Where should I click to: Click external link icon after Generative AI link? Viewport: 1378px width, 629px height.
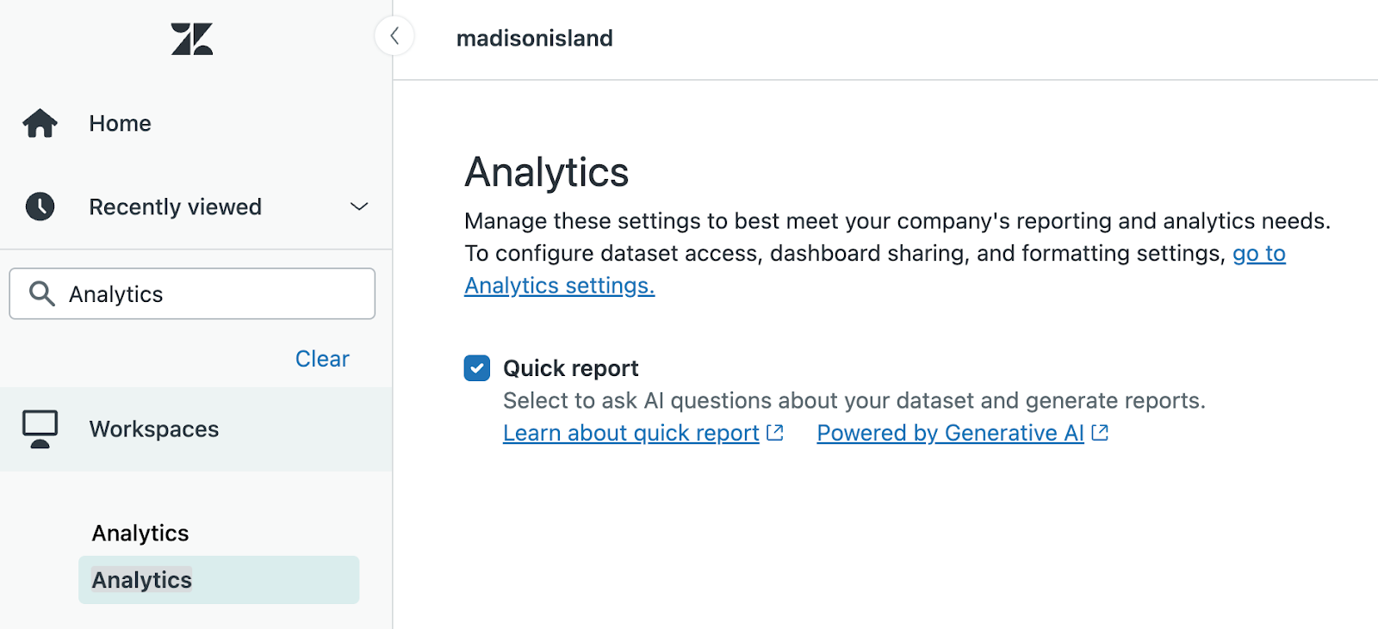pos(1100,433)
